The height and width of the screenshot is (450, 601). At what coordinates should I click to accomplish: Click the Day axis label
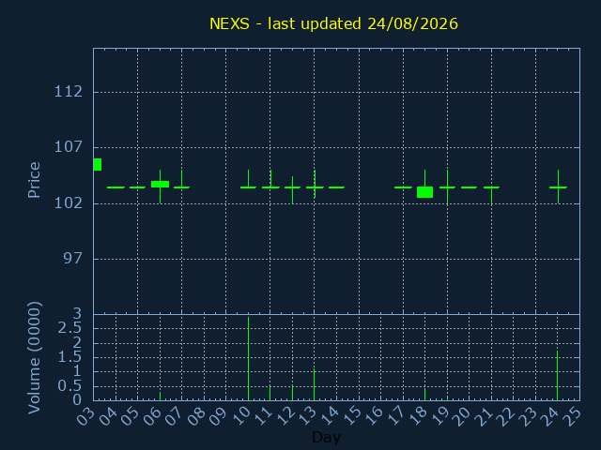click(x=326, y=437)
